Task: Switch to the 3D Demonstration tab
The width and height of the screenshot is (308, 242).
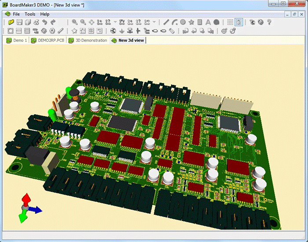Action: [88, 40]
